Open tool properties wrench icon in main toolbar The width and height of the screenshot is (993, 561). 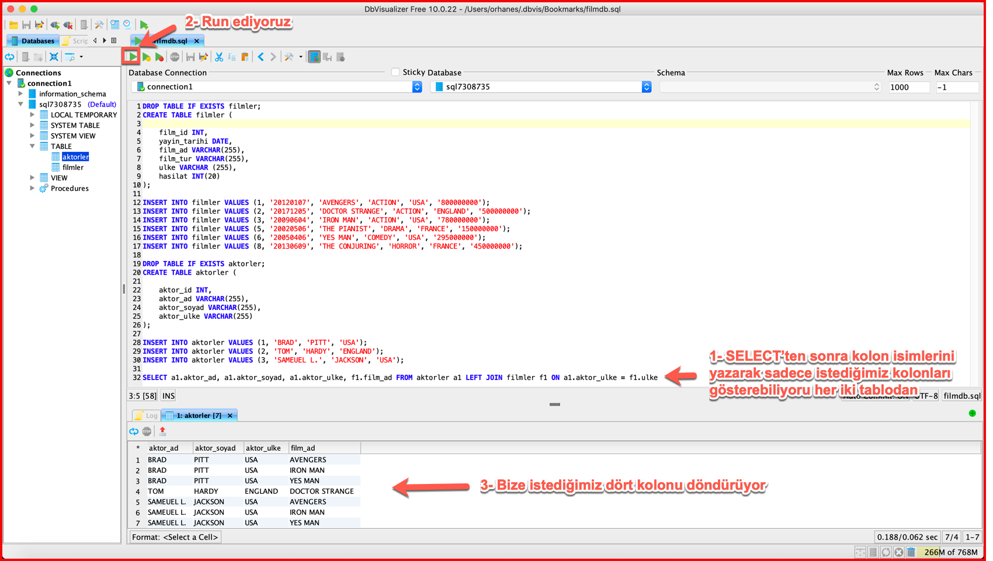pyautogui.click(x=99, y=25)
